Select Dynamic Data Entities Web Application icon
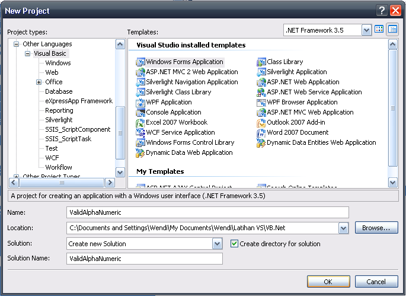406x296 pixels. (x=261, y=142)
